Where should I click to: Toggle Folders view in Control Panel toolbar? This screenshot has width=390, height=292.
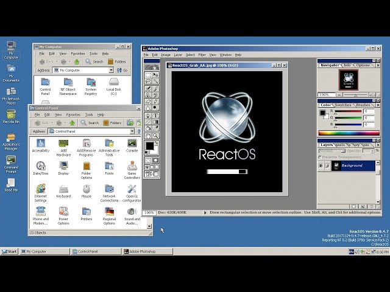click(112, 123)
